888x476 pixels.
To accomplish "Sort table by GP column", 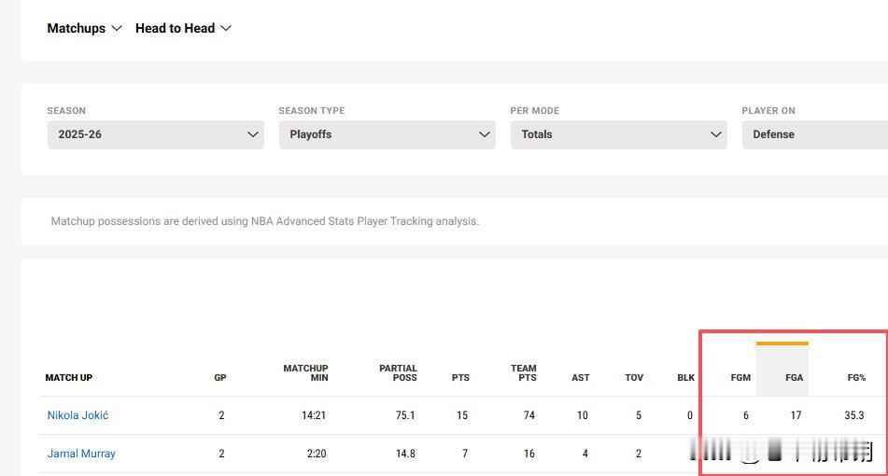I will (x=220, y=378).
